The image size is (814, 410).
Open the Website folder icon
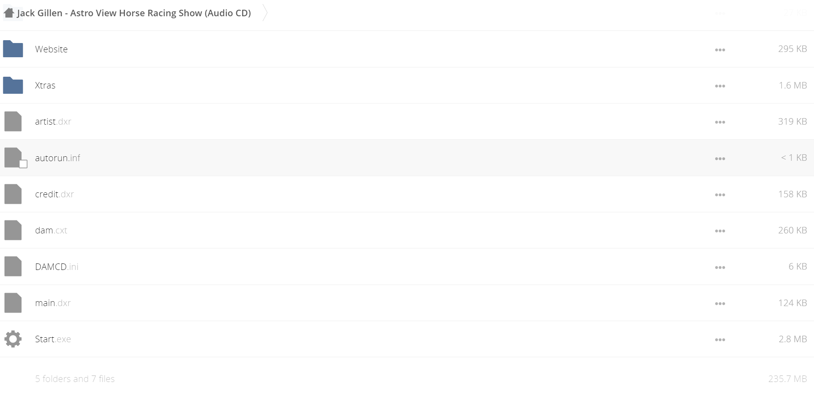pyautogui.click(x=13, y=49)
